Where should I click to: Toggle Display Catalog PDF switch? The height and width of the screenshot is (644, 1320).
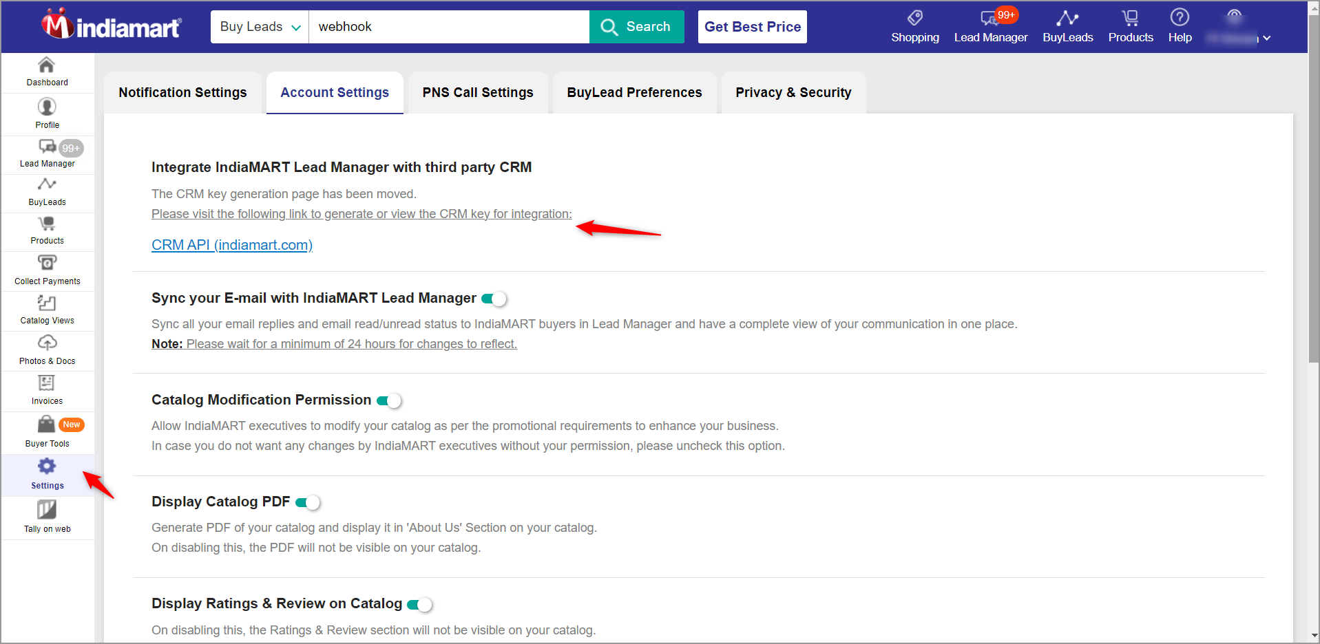pos(308,502)
